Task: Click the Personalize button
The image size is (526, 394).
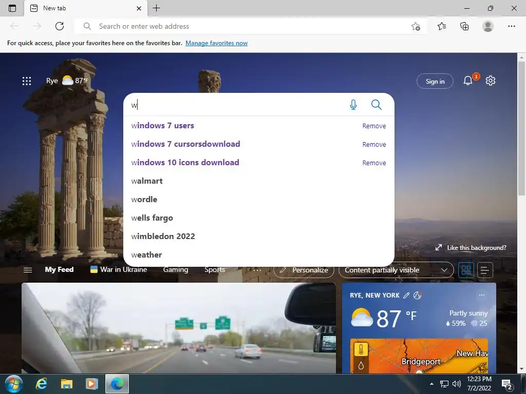Action: (x=304, y=270)
